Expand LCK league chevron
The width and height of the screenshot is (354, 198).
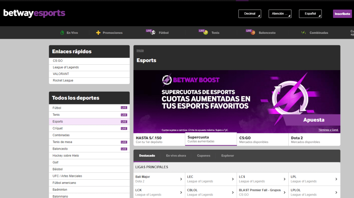coord(181,192)
